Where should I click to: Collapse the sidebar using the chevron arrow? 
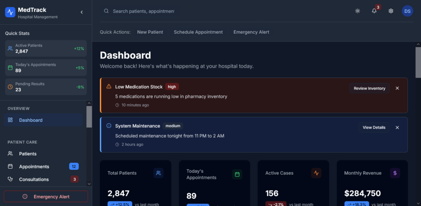click(81, 12)
